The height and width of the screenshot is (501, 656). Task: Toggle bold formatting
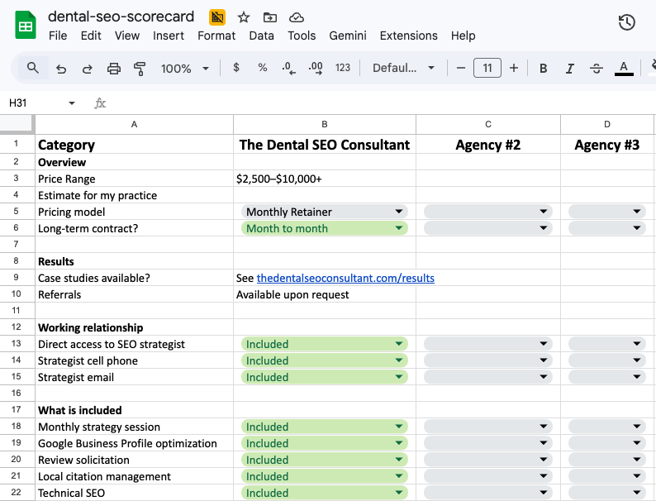click(543, 69)
